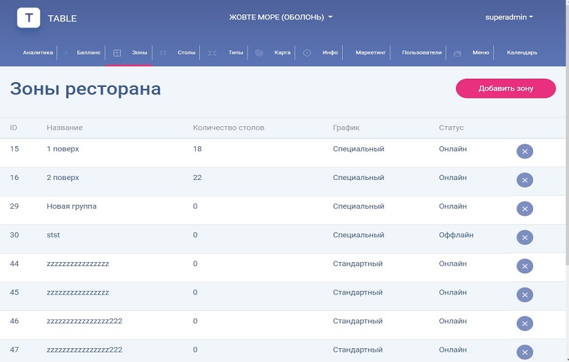
Task: Click the TABLE logo icon
Action: (x=29, y=18)
